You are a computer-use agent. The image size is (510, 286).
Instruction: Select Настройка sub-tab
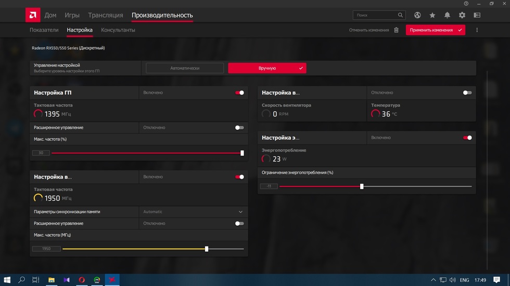click(x=80, y=30)
